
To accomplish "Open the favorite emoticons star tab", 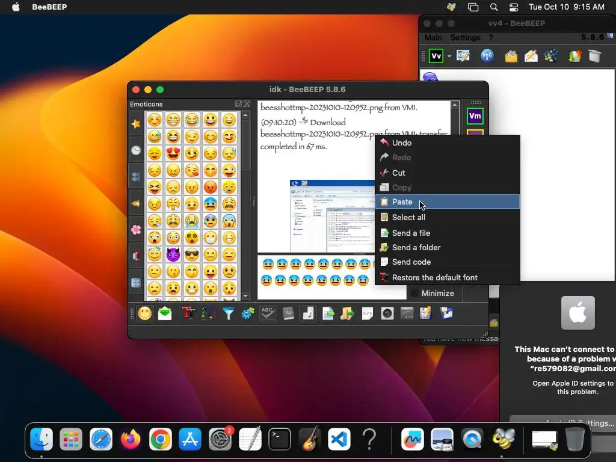I will pyautogui.click(x=136, y=124).
